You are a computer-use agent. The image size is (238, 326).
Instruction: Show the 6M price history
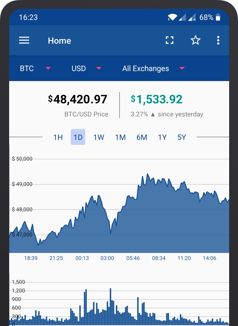coord(142,137)
